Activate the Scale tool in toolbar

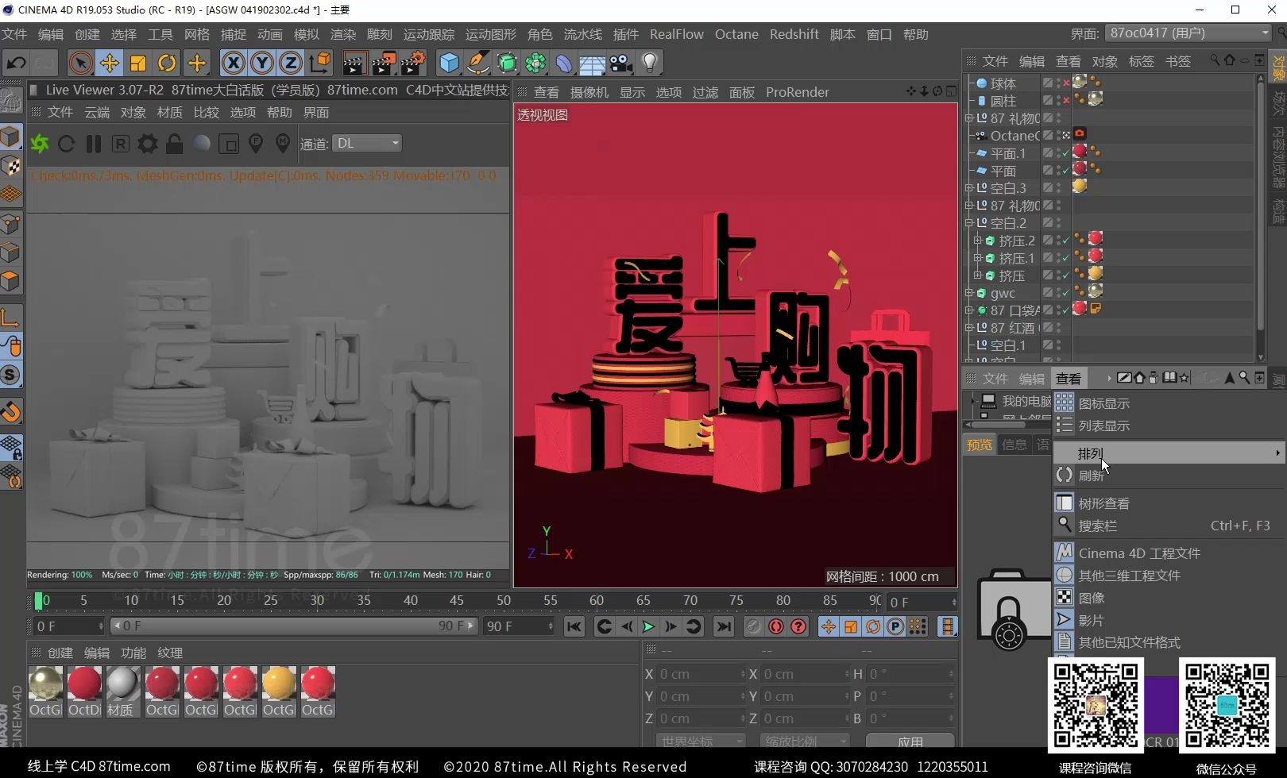(x=137, y=63)
